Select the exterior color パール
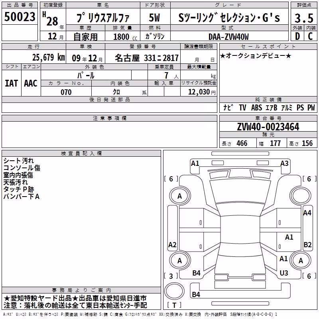Screen dimensions: 319x319 [x=86, y=75]
